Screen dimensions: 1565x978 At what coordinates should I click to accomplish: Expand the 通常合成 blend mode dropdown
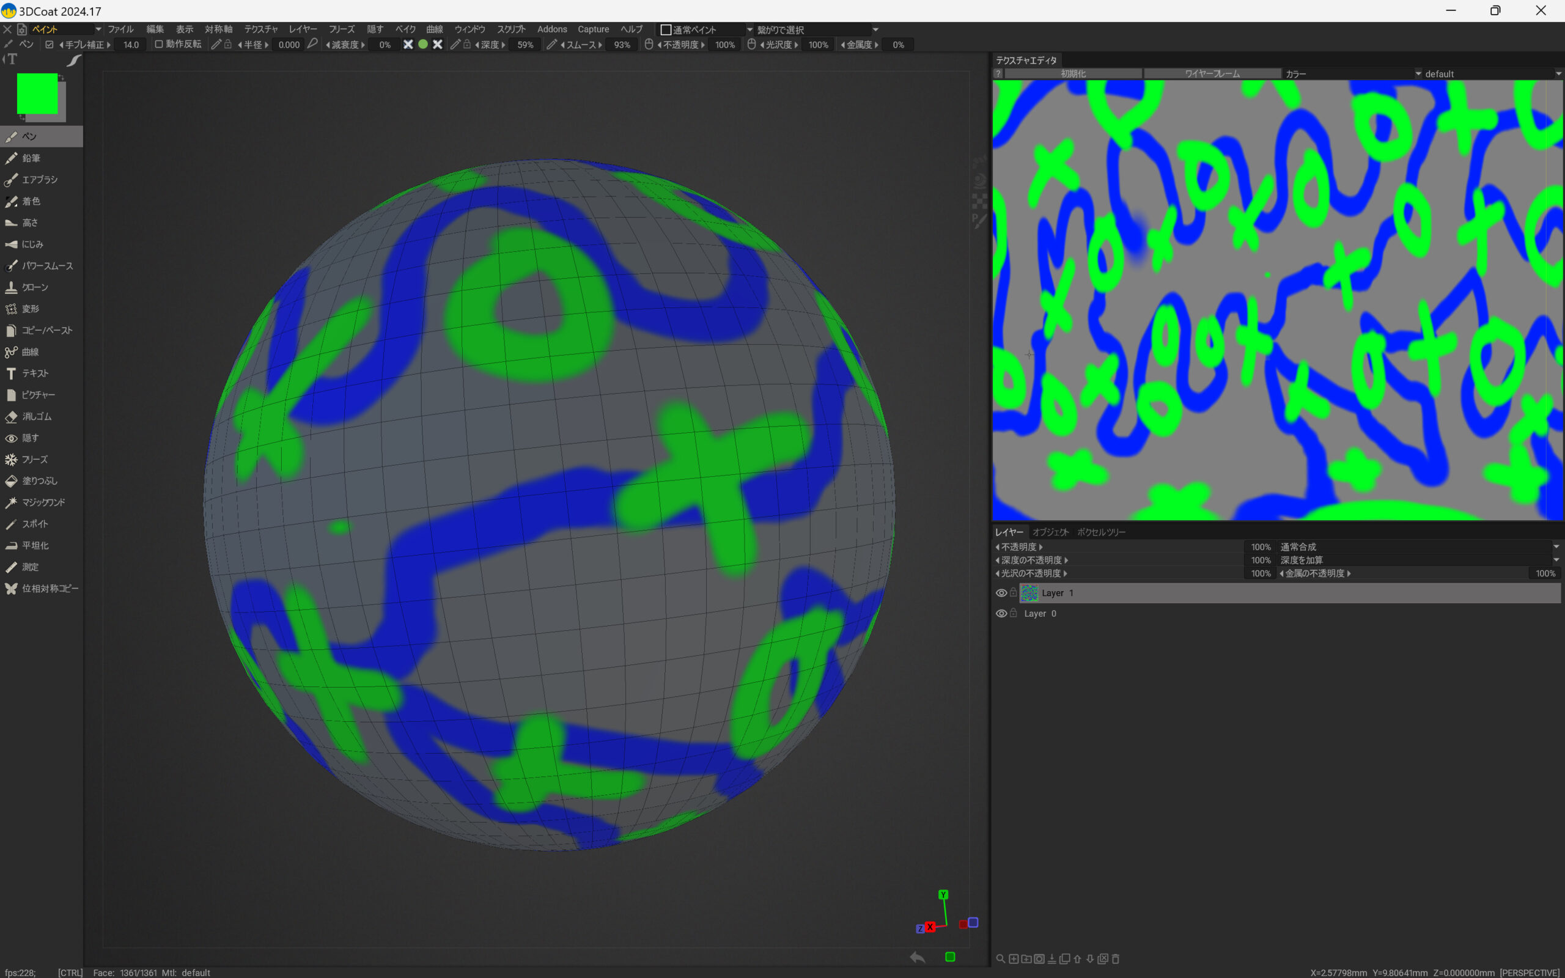1555,547
